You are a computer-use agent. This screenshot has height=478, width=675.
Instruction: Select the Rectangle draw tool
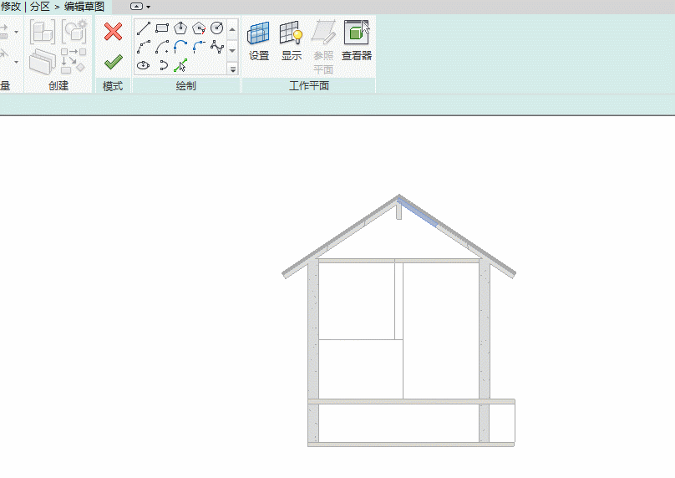coord(162,29)
